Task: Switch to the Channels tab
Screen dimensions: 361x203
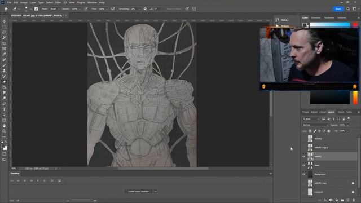Action: tap(341, 112)
